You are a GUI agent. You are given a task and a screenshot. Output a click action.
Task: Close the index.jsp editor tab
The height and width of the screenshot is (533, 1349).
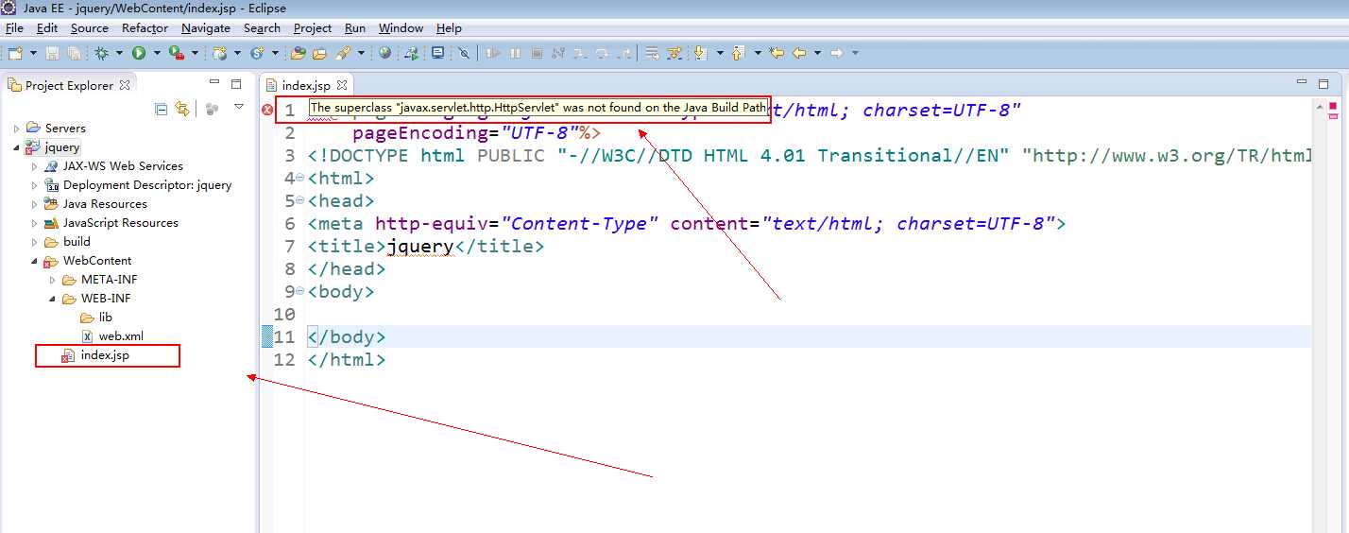(x=342, y=85)
